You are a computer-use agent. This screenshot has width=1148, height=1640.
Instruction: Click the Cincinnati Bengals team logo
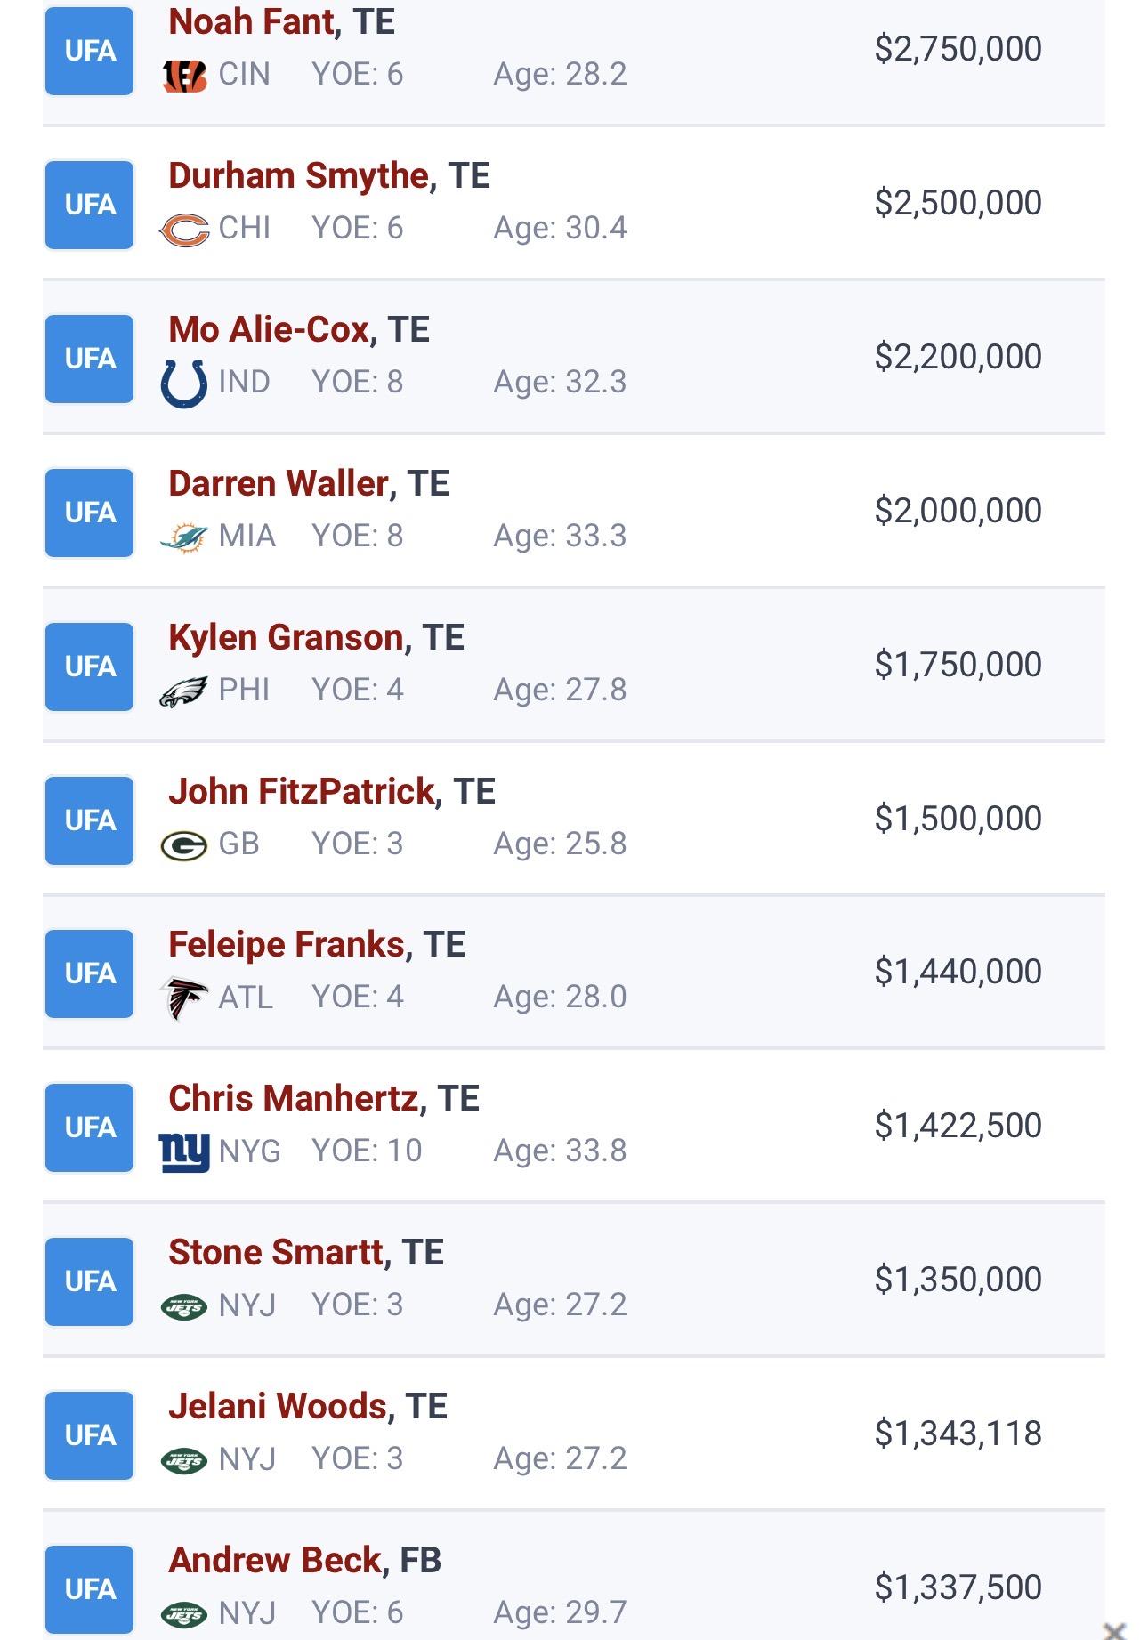(x=184, y=76)
